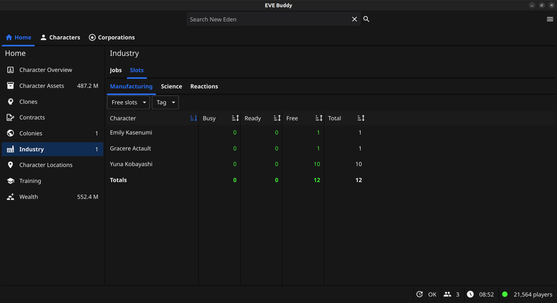Sort table by Busy column icon
This screenshot has width=557, height=303.
pyautogui.click(x=235, y=118)
